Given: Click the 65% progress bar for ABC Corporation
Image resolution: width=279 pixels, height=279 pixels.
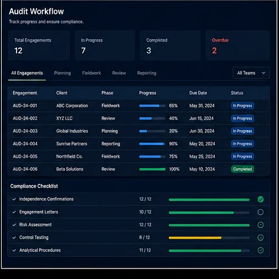Looking at the screenshot, I should click(x=152, y=106).
